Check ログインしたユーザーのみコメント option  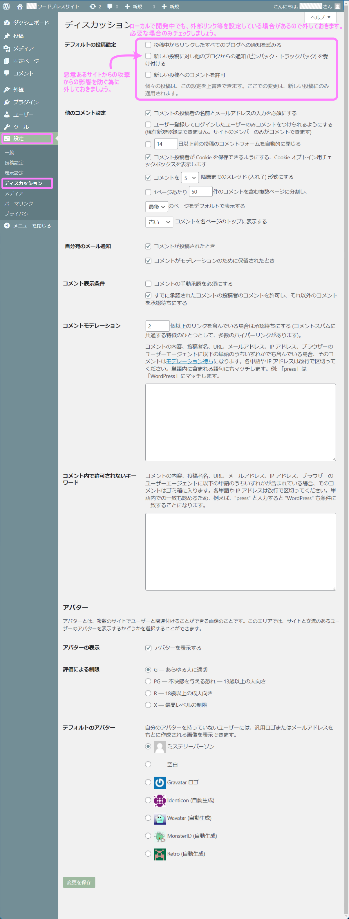tap(148, 124)
